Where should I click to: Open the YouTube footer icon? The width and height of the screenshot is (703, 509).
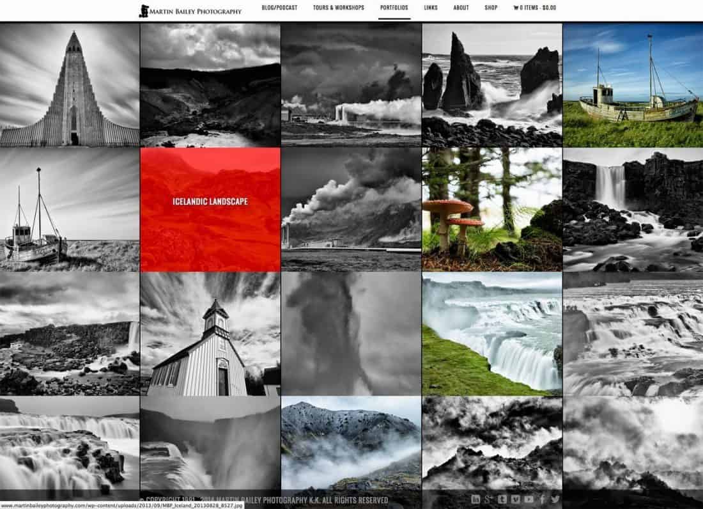(x=529, y=499)
